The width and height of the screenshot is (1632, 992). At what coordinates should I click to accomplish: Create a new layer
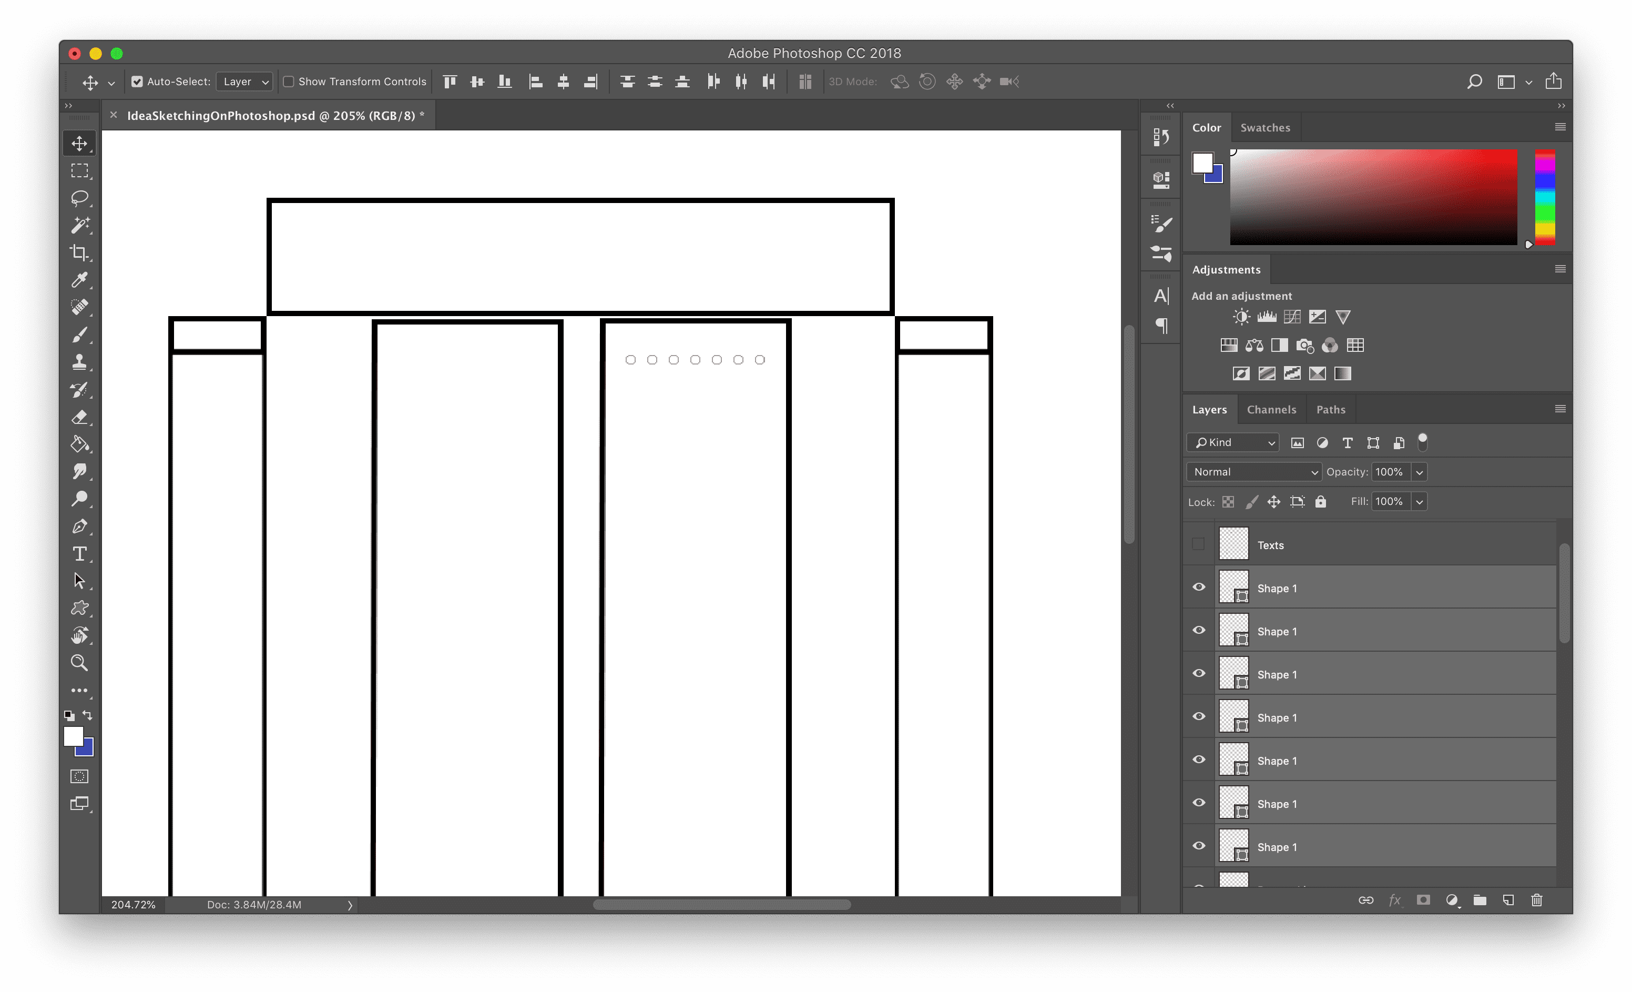click(1508, 900)
